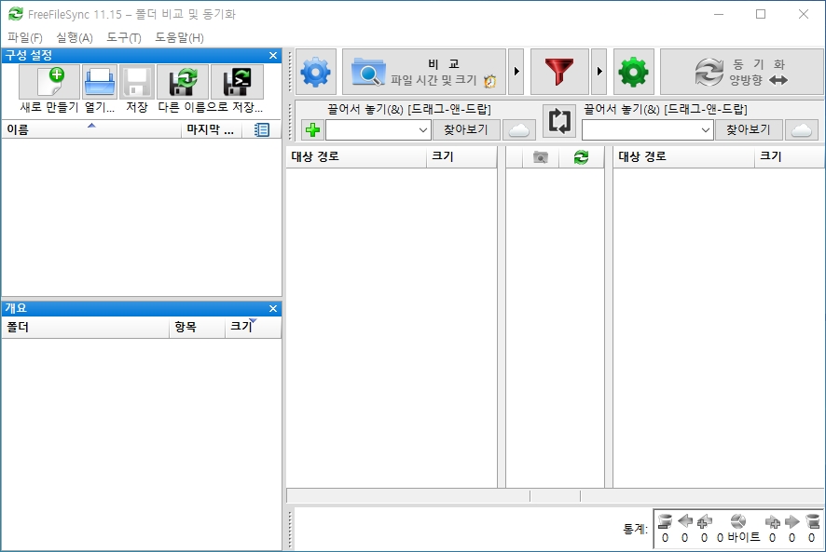
Task: Select right cloud storage icon
Action: coord(802,130)
